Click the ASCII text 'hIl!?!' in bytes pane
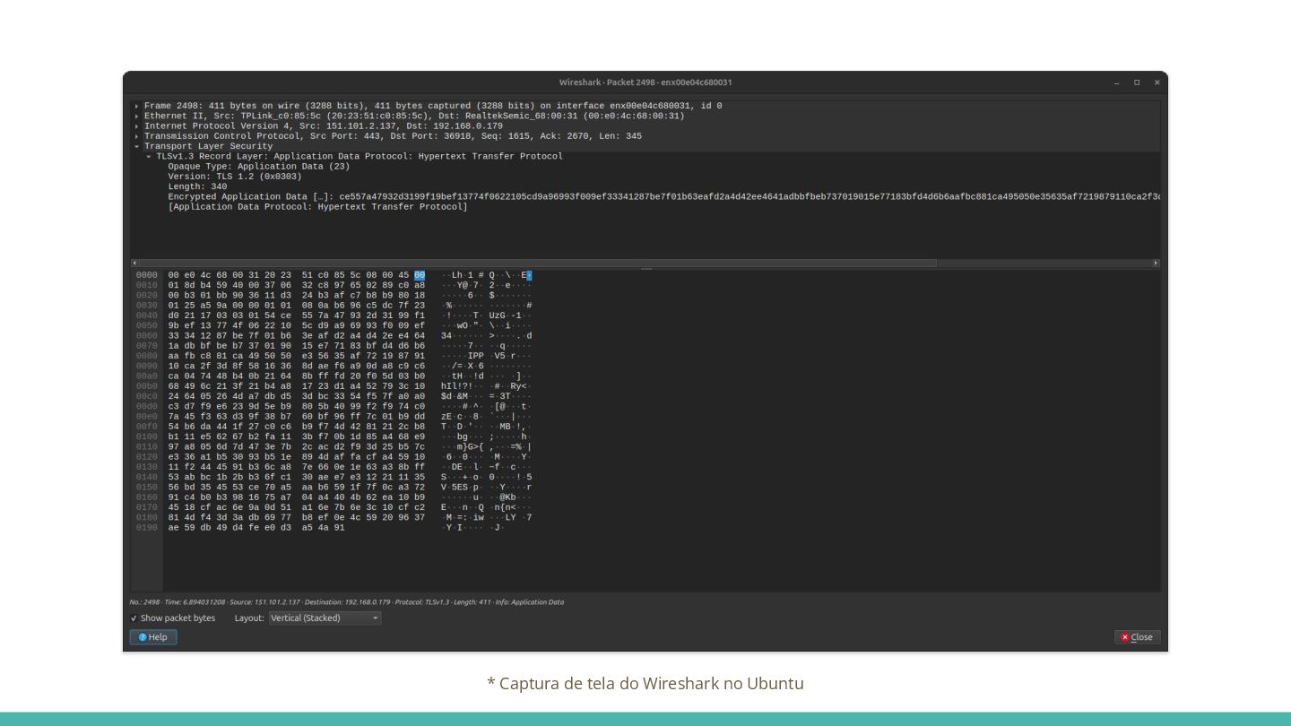1291x726 pixels. pos(456,386)
